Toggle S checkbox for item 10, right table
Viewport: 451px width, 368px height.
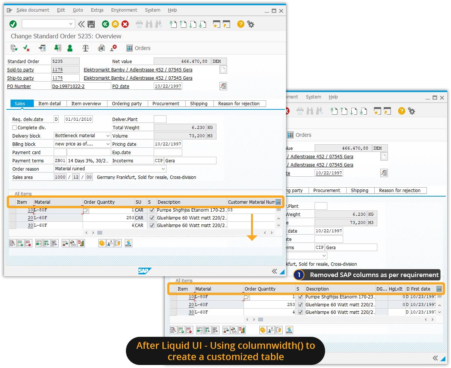coord(300,297)
